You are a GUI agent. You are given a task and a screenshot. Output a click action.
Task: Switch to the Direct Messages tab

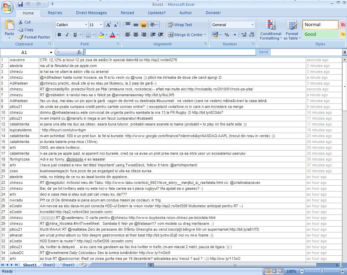click(91, 13)
